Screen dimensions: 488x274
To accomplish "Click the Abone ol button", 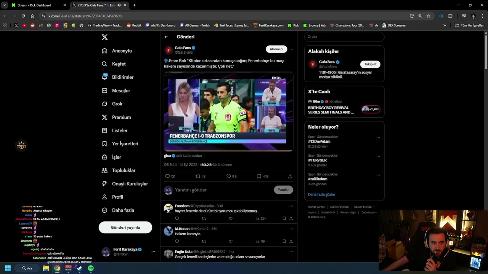I will pos(276,49).
